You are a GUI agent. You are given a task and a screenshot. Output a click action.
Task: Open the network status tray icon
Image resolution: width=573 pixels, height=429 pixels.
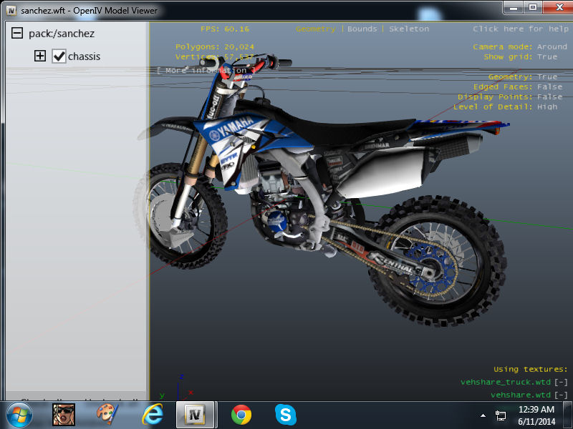coord(500,415)
